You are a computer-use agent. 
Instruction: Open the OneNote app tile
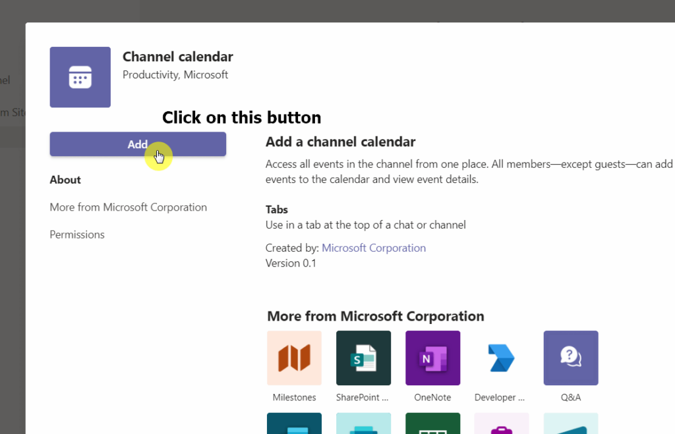click(432, 358)
